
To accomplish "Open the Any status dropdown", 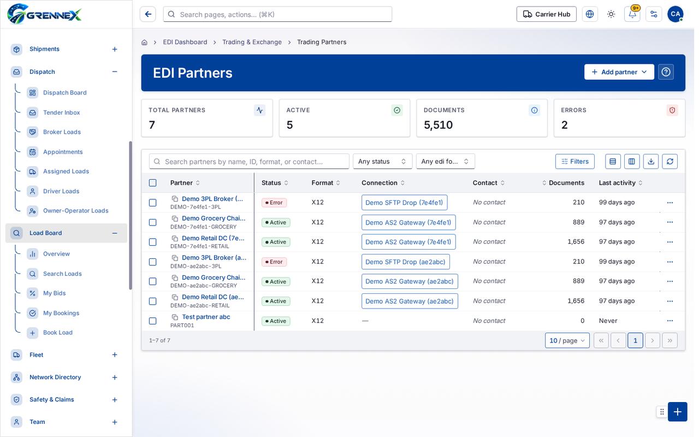I will [382, 161].
